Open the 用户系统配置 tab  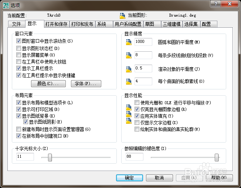128,24
